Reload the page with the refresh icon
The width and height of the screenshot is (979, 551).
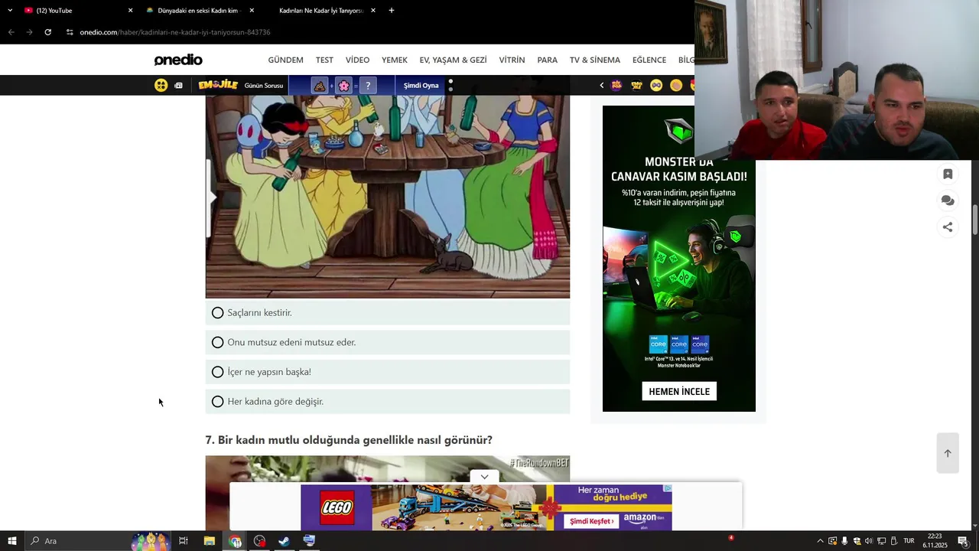(47, 32)
